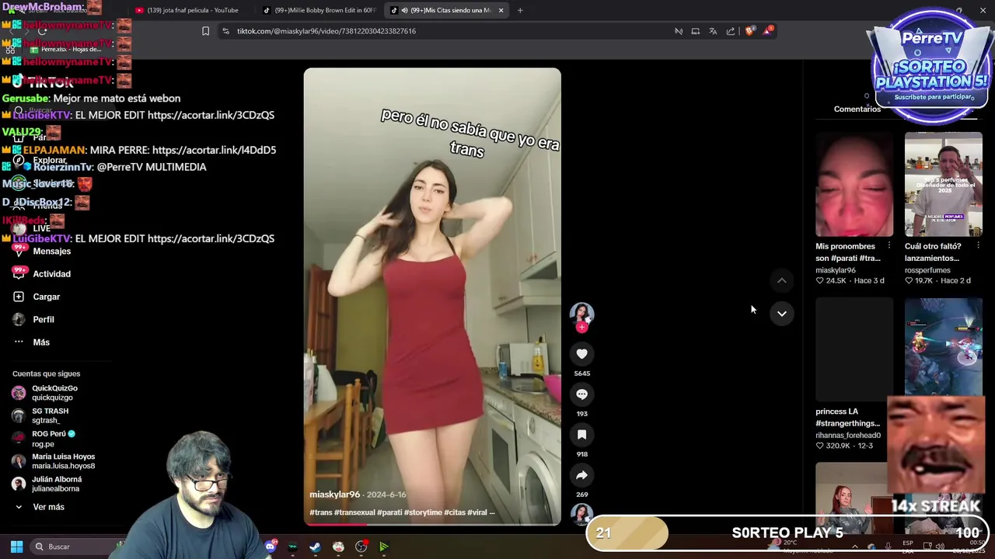
Task: Open a new browser tab
Action: pyautogui.click(x=520, y=10)
